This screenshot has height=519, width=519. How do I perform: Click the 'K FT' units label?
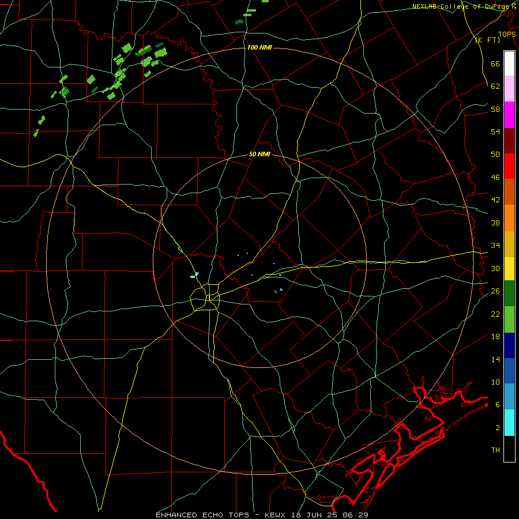click(x=487, y=40)
